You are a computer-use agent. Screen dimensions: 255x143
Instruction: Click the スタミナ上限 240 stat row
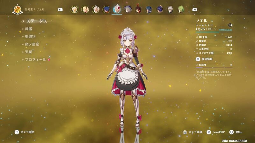[214, 53]
